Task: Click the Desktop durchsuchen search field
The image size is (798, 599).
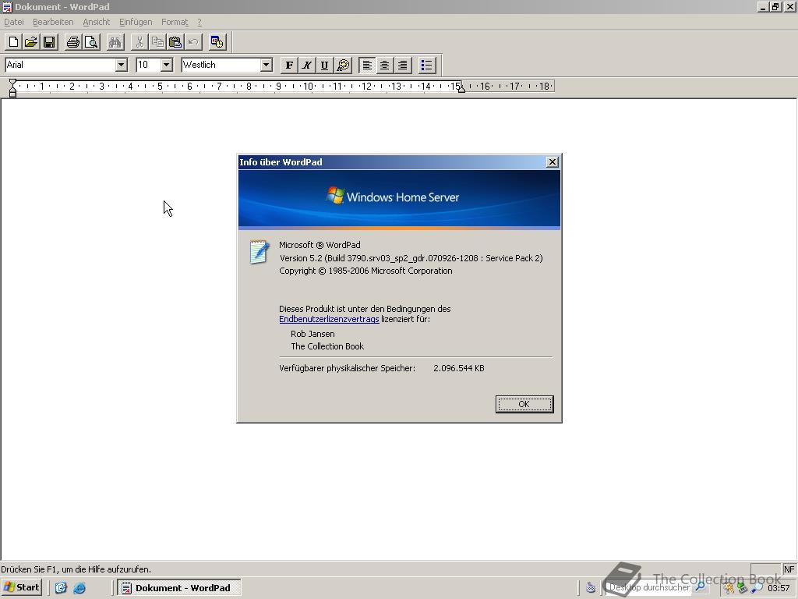Action: coord(649,587)
